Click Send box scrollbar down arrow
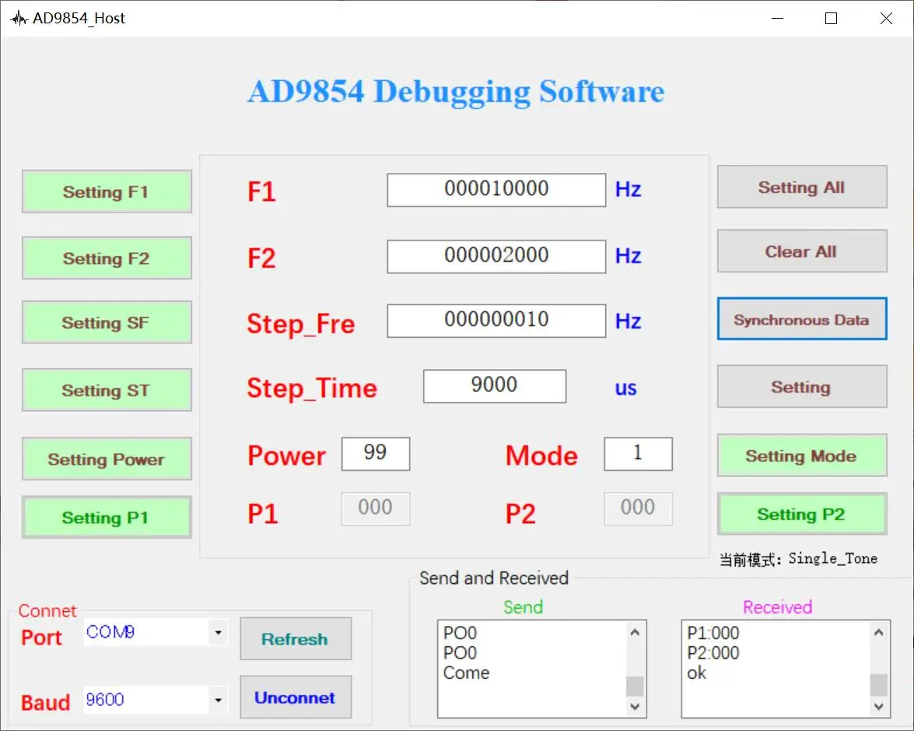This screenshot has width=914, height=731. pos(635,707)
